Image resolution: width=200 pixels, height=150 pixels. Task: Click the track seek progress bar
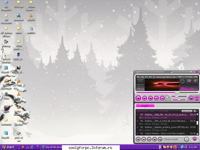(x=167, y=93)
